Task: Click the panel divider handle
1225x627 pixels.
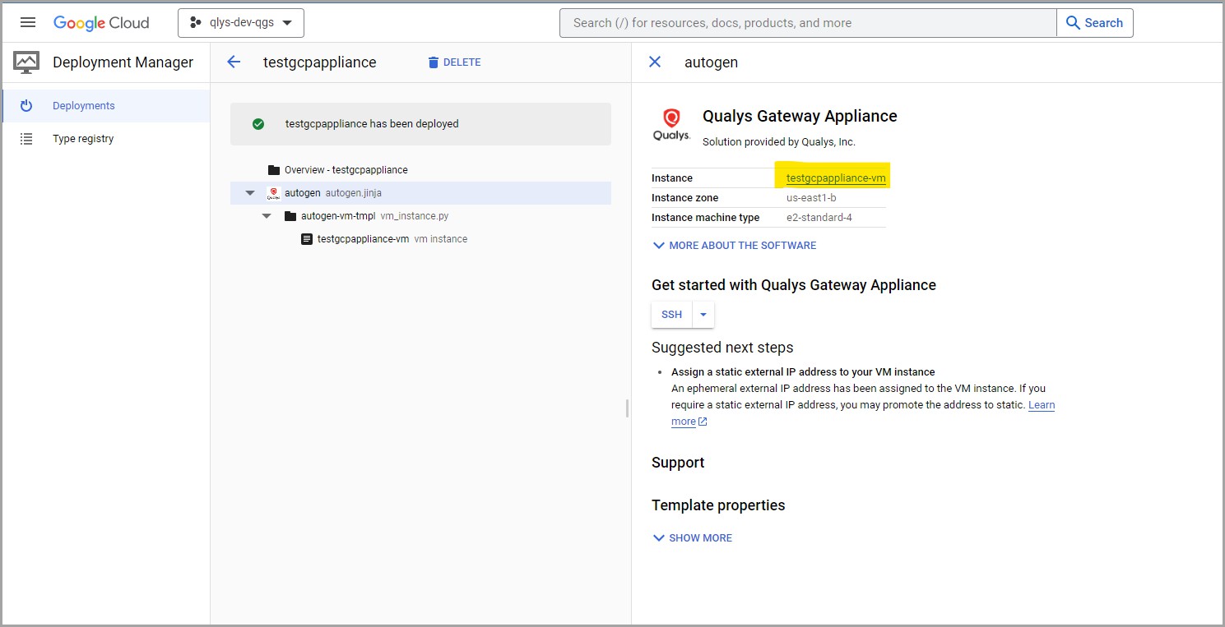Action: click(x=627, y=408)
